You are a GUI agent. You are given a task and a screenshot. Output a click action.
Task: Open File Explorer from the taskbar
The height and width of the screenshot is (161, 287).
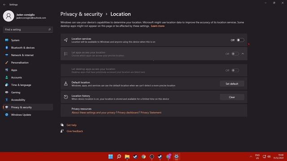[127, 157]
